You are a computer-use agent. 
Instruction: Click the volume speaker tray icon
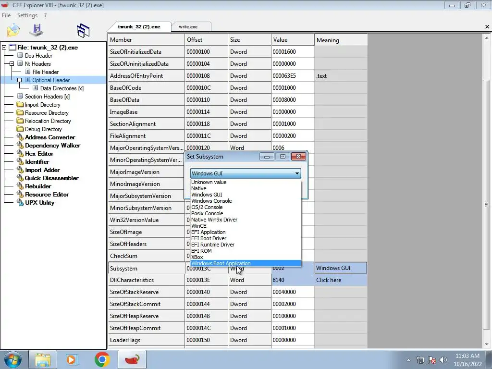pos(443,360)
